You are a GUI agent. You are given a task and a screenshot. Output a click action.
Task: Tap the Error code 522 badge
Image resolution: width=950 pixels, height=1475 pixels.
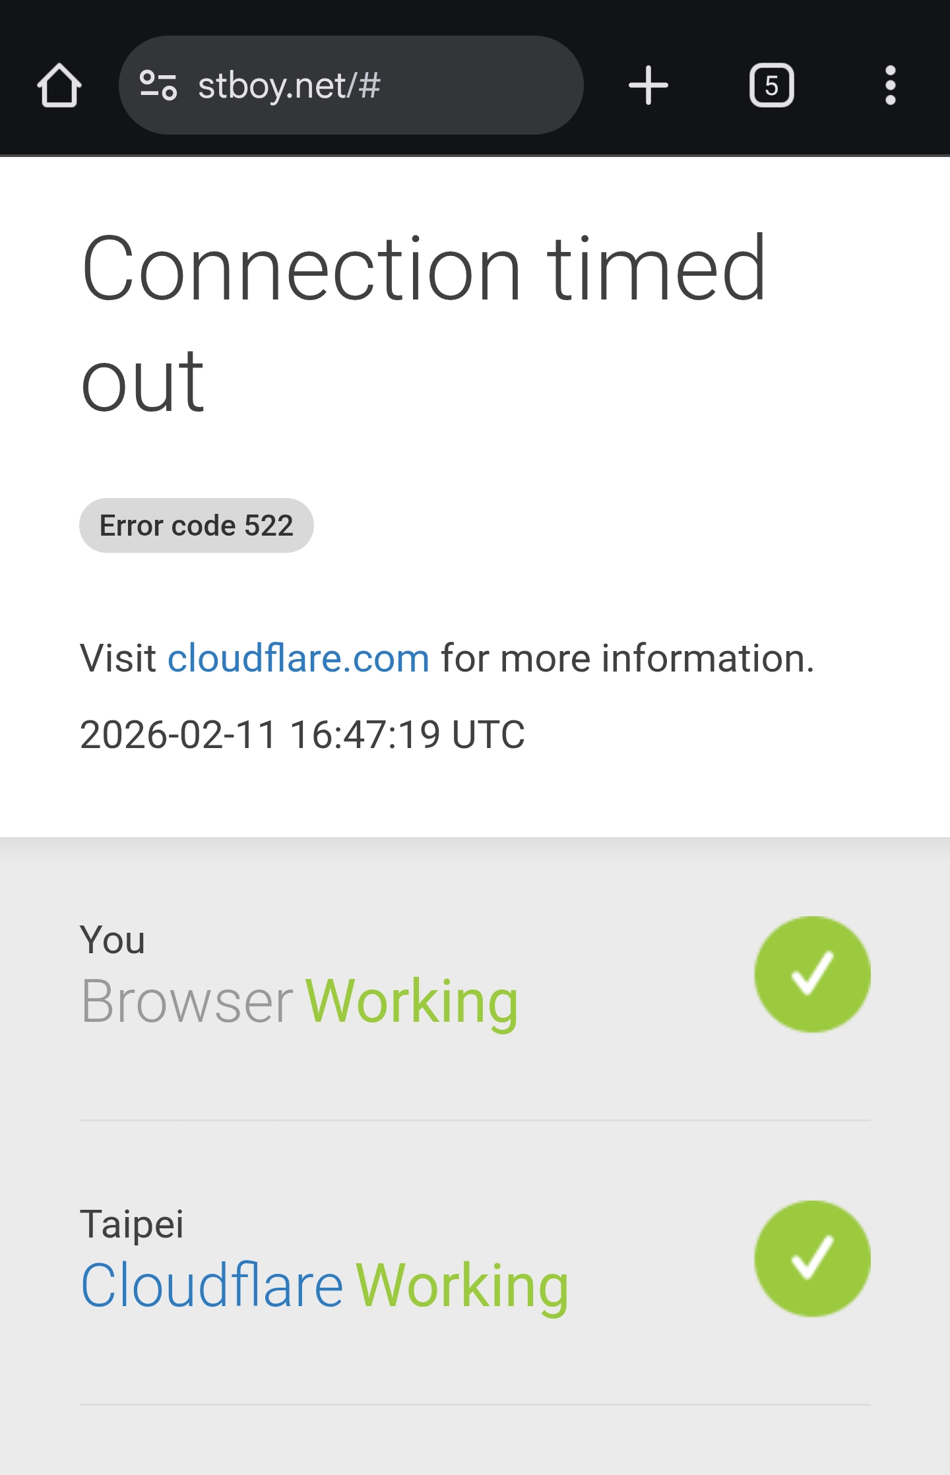(196, 526)
